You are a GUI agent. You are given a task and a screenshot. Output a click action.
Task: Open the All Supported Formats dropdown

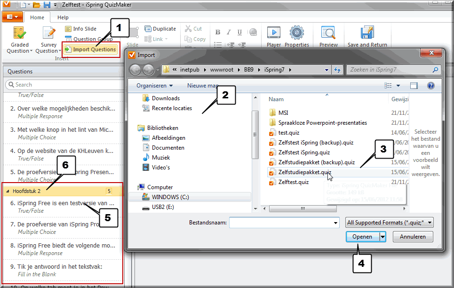click(x=389, y=223)
